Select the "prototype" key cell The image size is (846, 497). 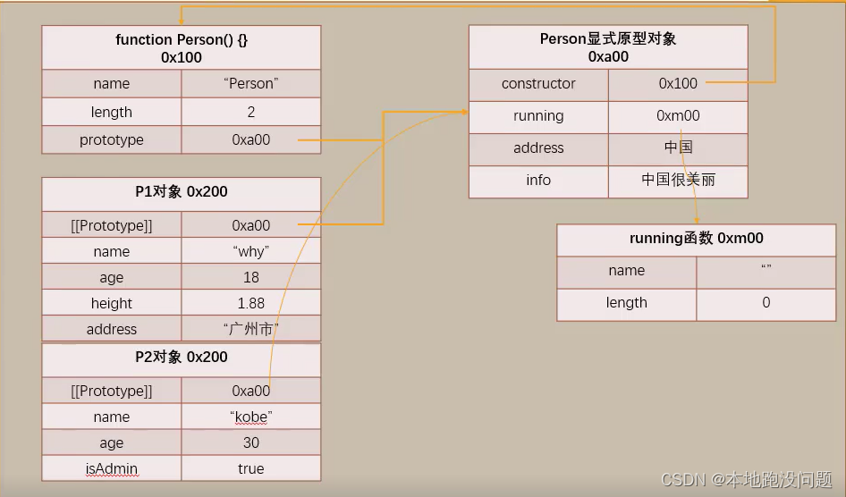112,140
